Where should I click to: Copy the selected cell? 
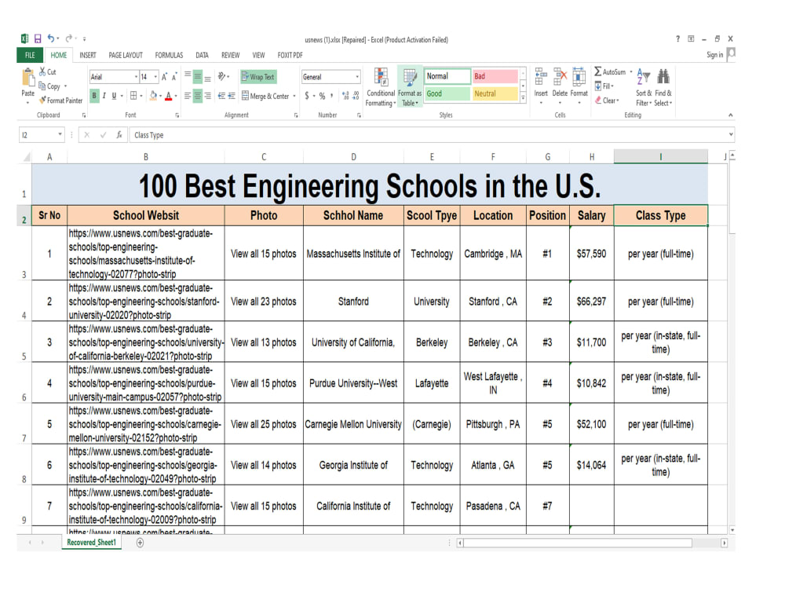pos(50,86)
